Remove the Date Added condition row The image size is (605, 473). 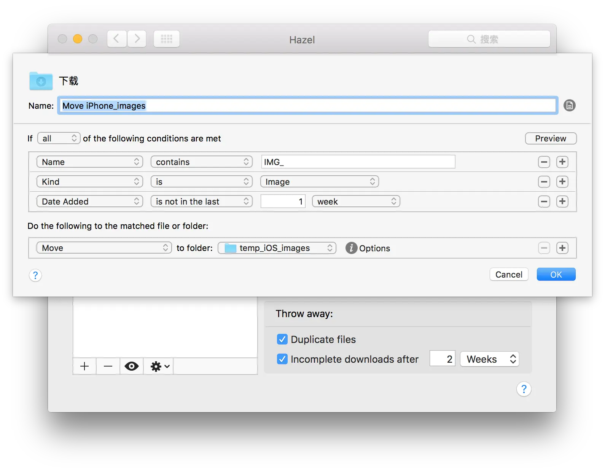[544, 202]
